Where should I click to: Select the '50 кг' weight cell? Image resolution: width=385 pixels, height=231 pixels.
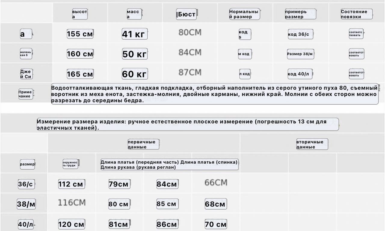[x=134, y=54]
